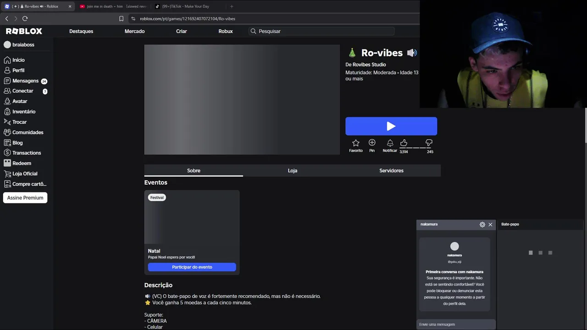Click the Início home icon in sidebar
This screenshot has height=330, width=587.
coord(7,60)
